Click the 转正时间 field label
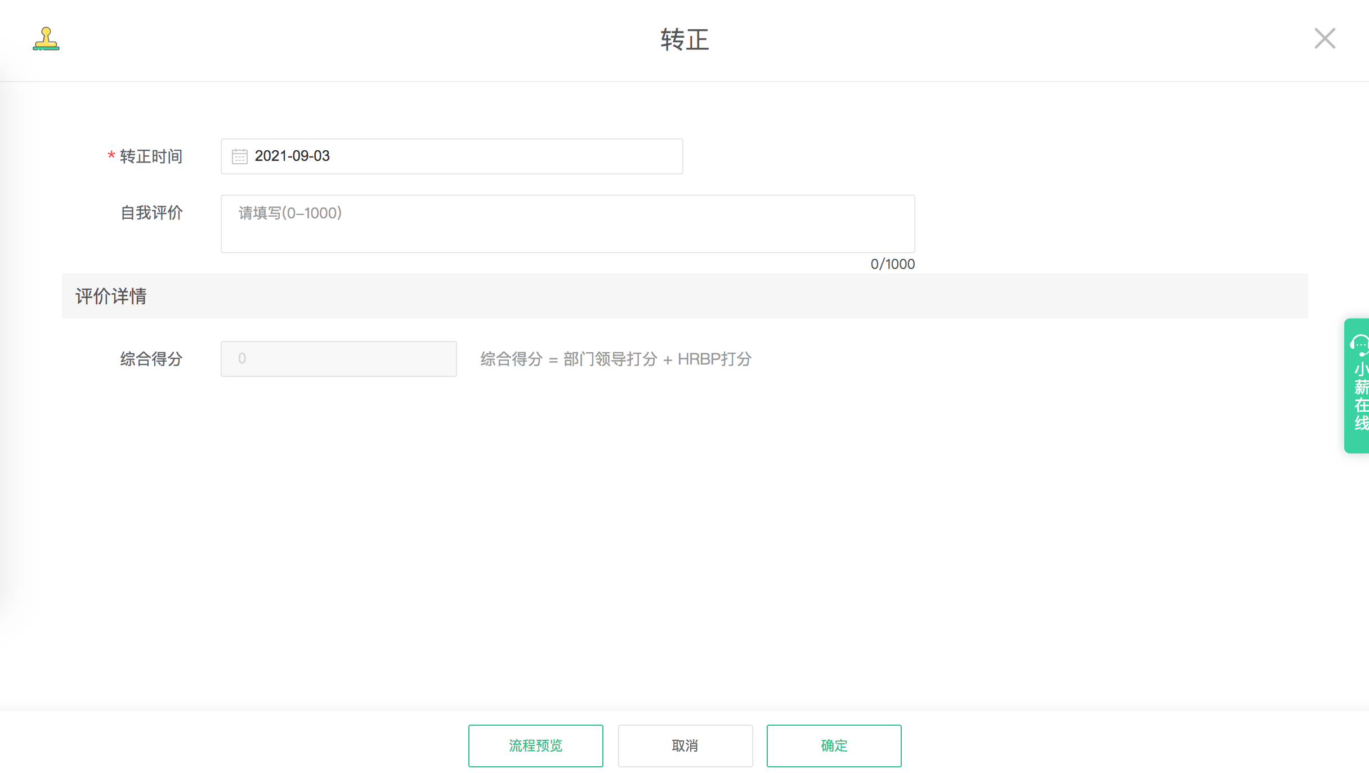Viewport: 1369px width, 773px height. click(151, 156)
